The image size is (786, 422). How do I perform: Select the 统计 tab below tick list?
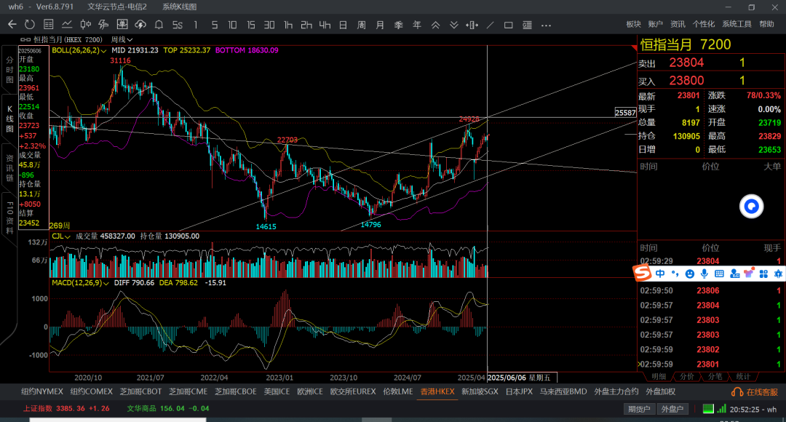pyautogui.click(x=743, y=376)
